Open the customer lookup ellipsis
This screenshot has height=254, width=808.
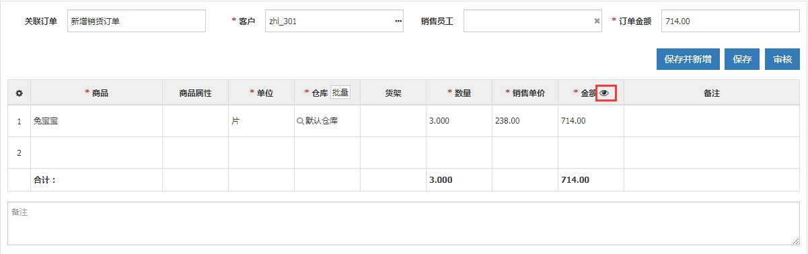(x=398, y=21)
